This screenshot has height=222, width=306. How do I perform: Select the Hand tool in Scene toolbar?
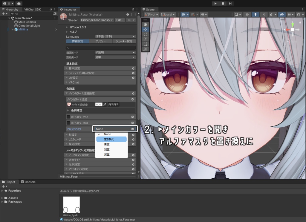[x=145, y=25]
